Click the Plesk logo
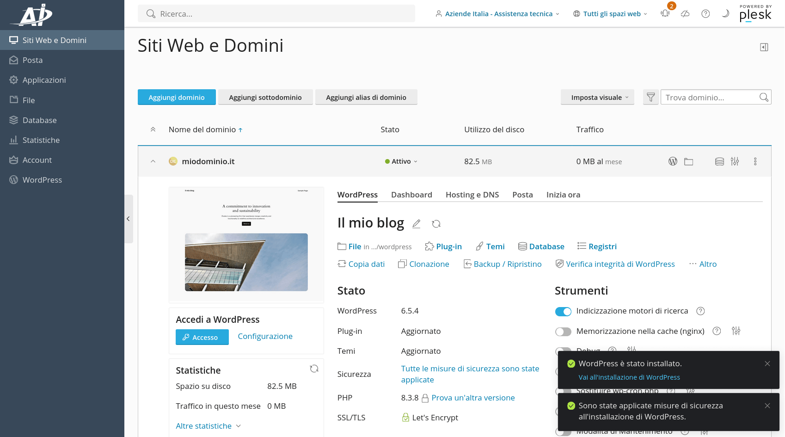Viewport: 785px width, 437px height. pos(755,13)
